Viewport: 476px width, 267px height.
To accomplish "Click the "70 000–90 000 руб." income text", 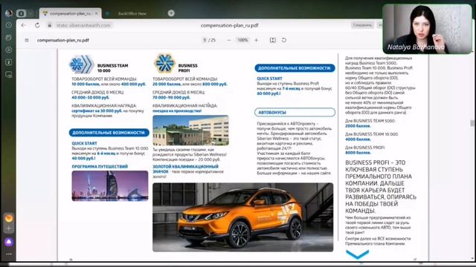I will [171, 97].
